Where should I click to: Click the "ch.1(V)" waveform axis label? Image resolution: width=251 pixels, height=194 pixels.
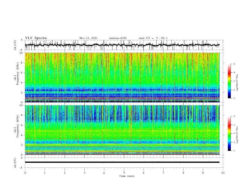pyautogui.click(x=15, y=45)
